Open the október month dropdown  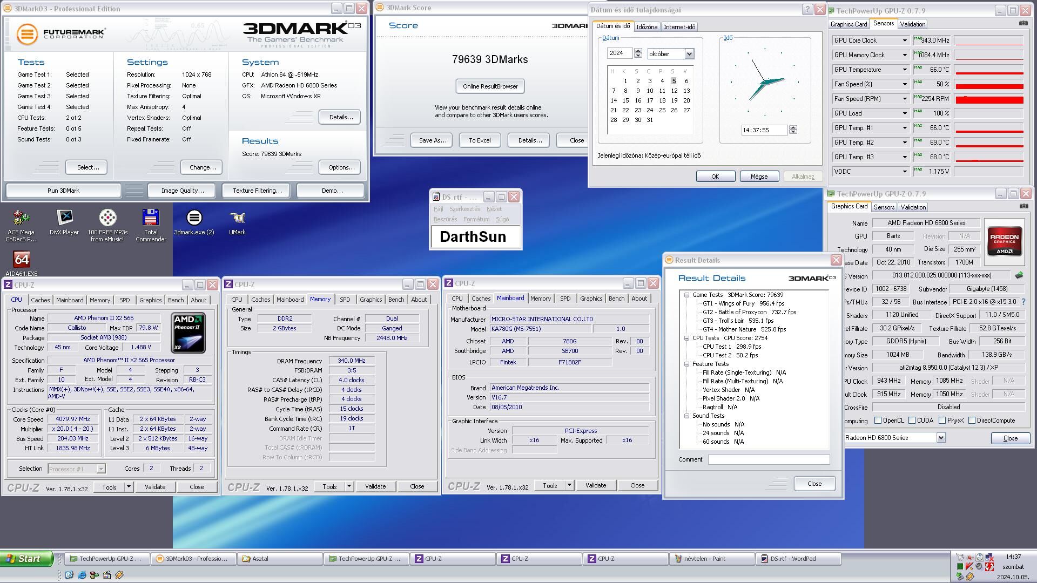[x=689, y=54]
